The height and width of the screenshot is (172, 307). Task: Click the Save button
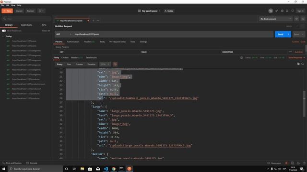point(296,34)
